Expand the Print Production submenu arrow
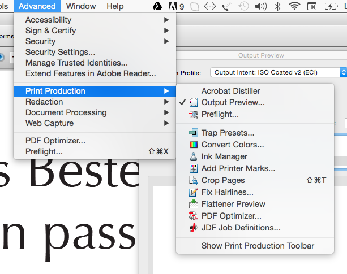Image resolution: width=347 pixels, height=274 pixels. click(x=166, y=91)
